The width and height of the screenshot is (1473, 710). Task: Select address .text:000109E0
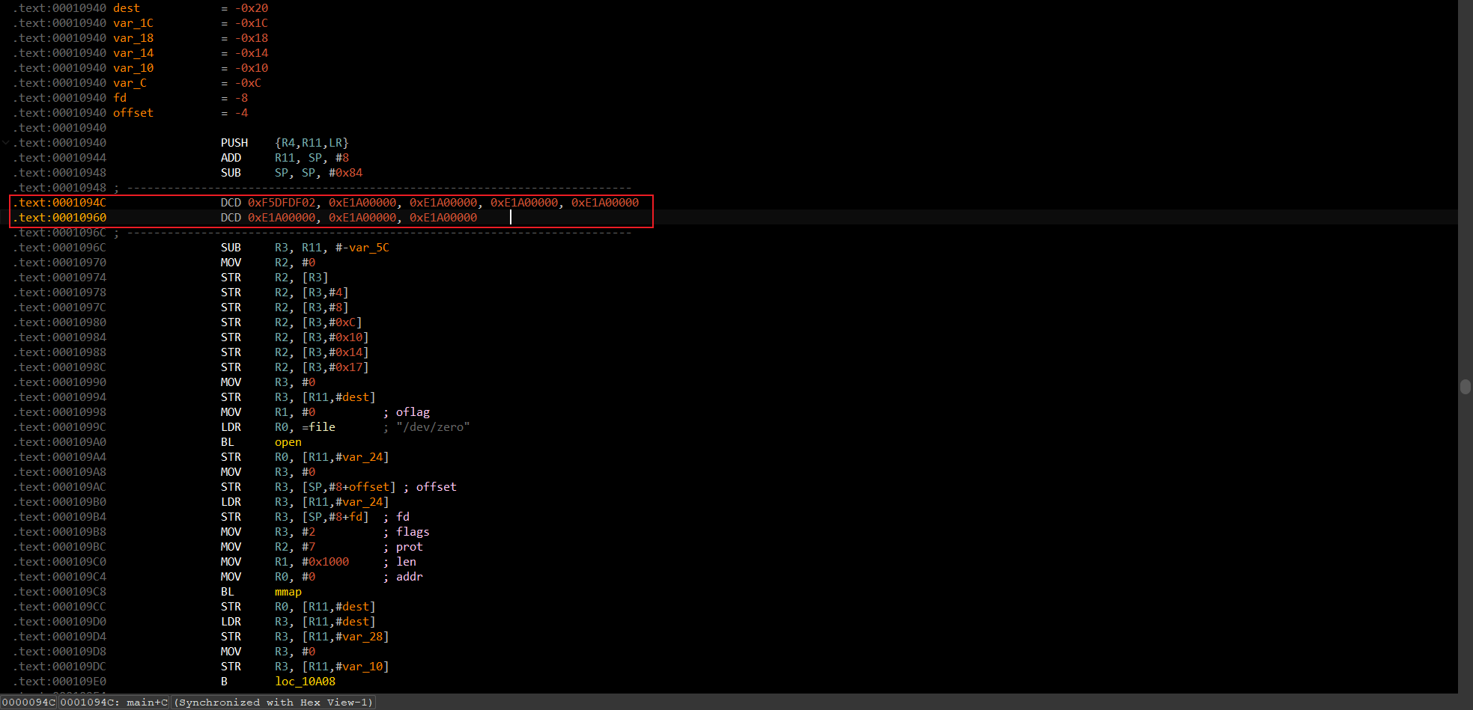click(x=60, y=682)
